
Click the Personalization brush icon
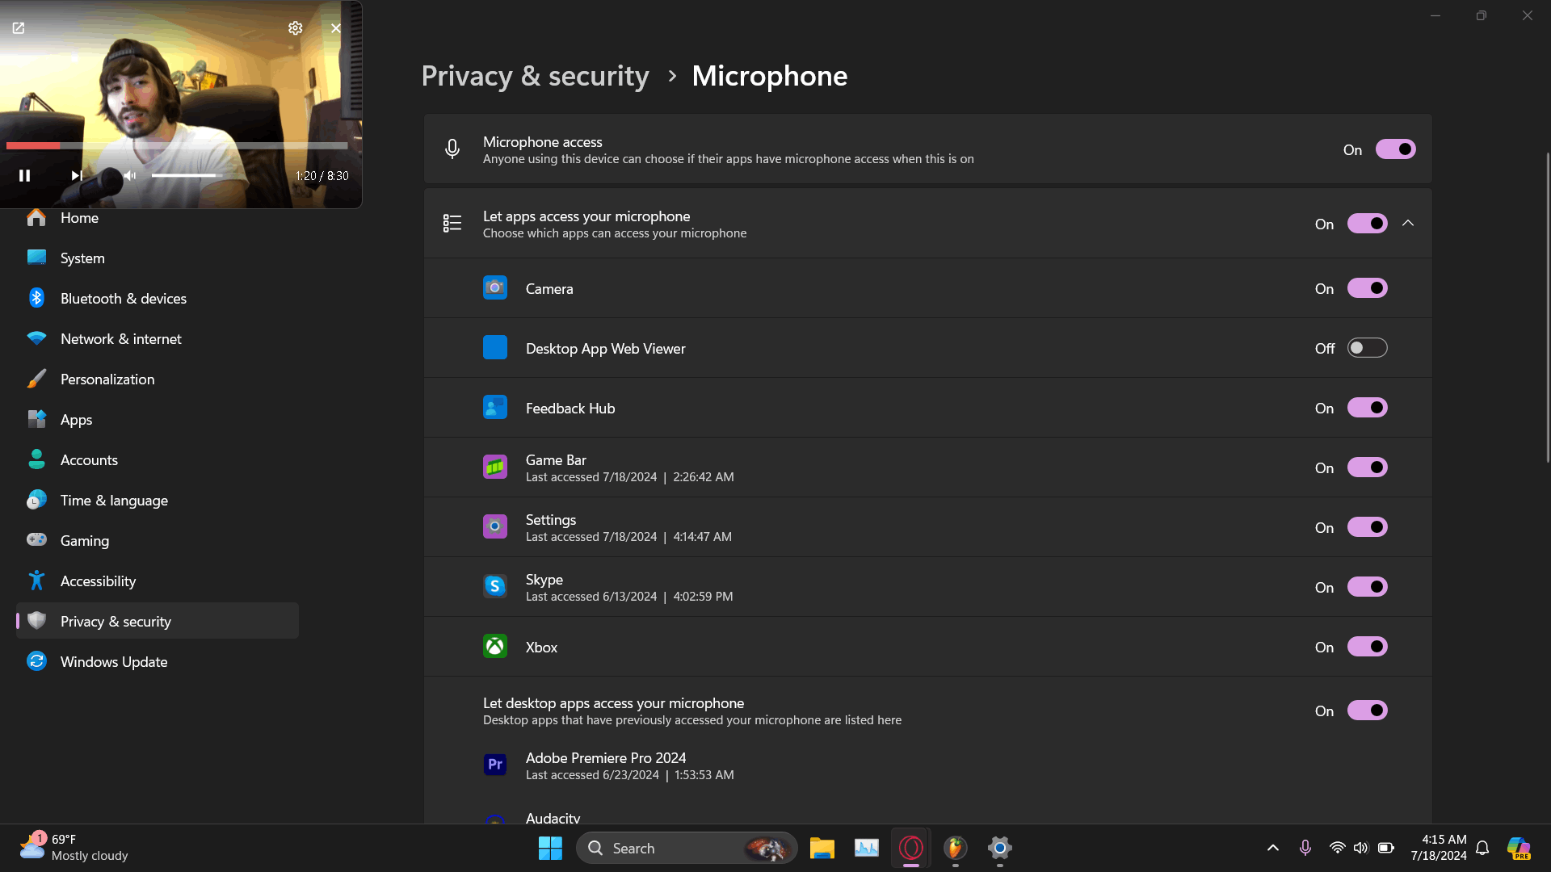(36, 379)
